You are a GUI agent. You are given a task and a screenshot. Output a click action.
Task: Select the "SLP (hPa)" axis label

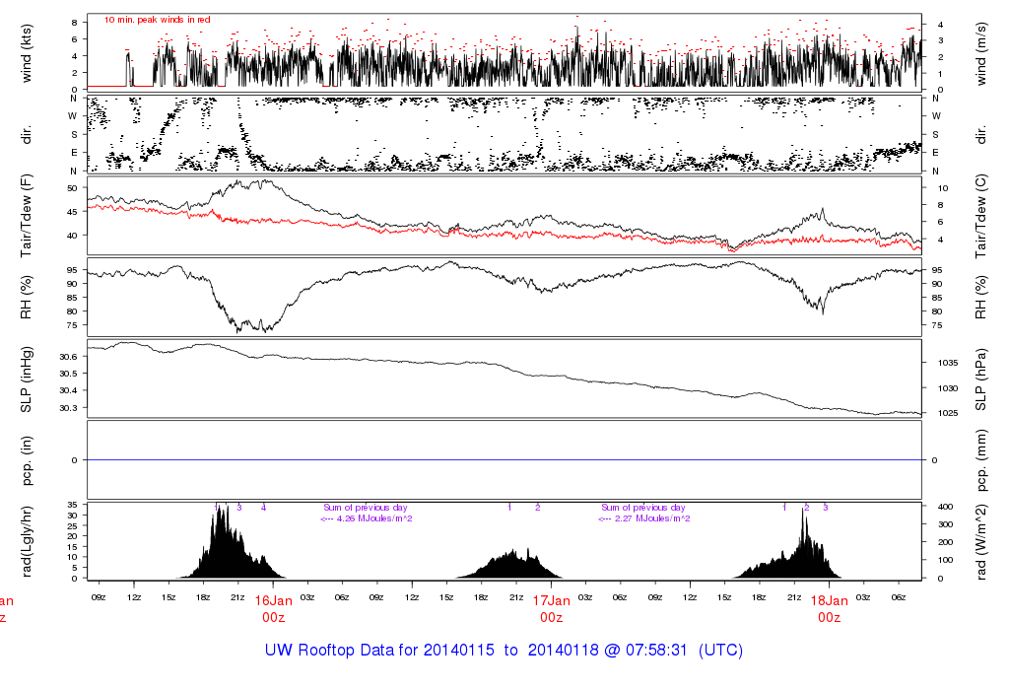[x=980, y=379]
